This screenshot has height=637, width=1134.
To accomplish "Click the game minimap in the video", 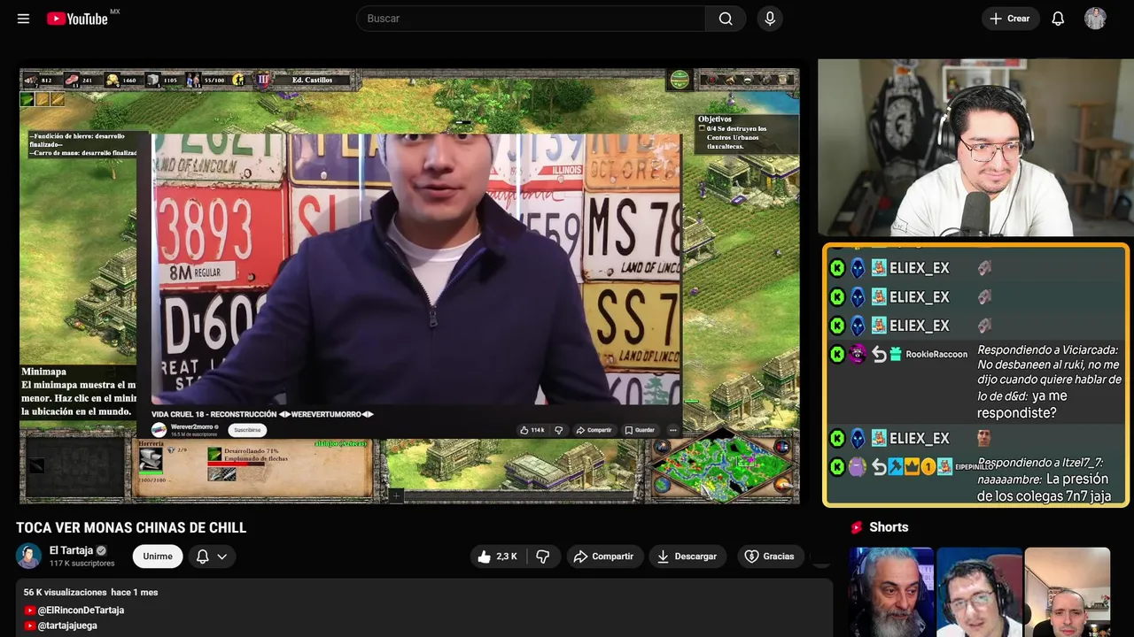I will coord(721,465).
